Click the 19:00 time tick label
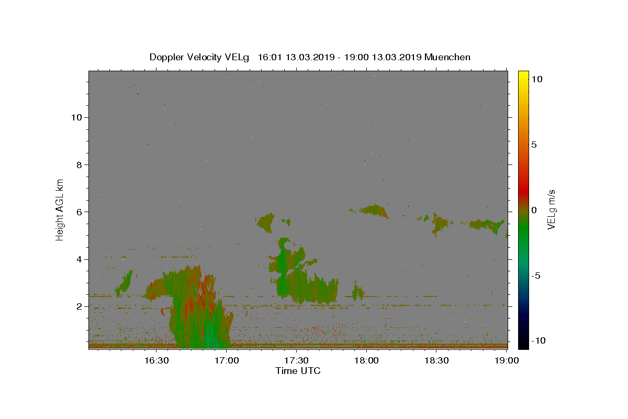The width and height of the screenshot is (628, 419). tap(507, 360)
